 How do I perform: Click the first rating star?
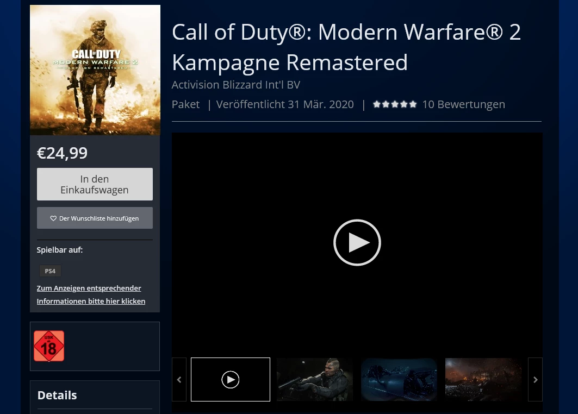coord(377,104)
